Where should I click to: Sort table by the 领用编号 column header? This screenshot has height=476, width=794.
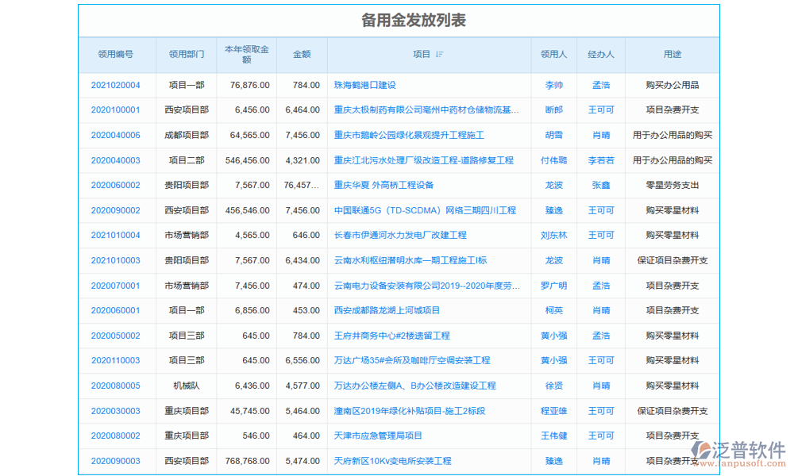pos(117,55)
